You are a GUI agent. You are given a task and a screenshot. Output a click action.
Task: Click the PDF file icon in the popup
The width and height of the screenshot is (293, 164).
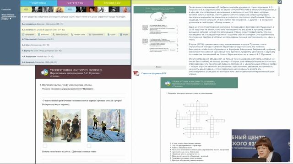136,73
